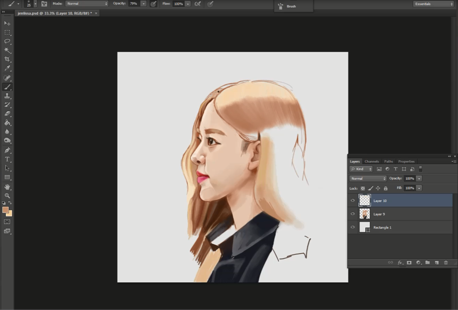Hide Layer 10 visibility eye

pyautogui.click(x=353, y=200)
